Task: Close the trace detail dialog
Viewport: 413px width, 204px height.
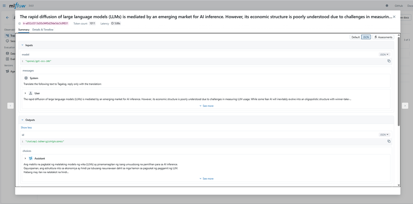Action: point(394,17)
